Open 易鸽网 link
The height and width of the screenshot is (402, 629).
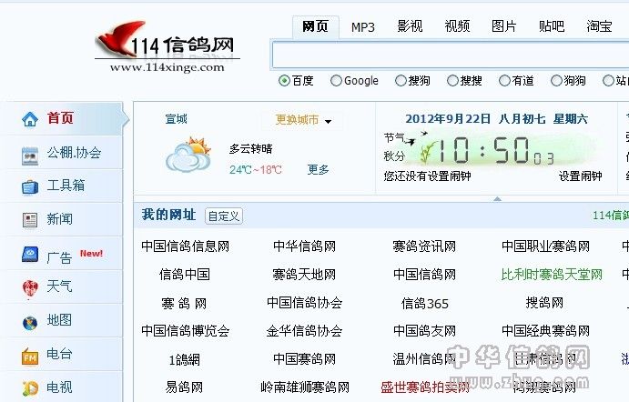pyautogui.click(x=184, y=387)
